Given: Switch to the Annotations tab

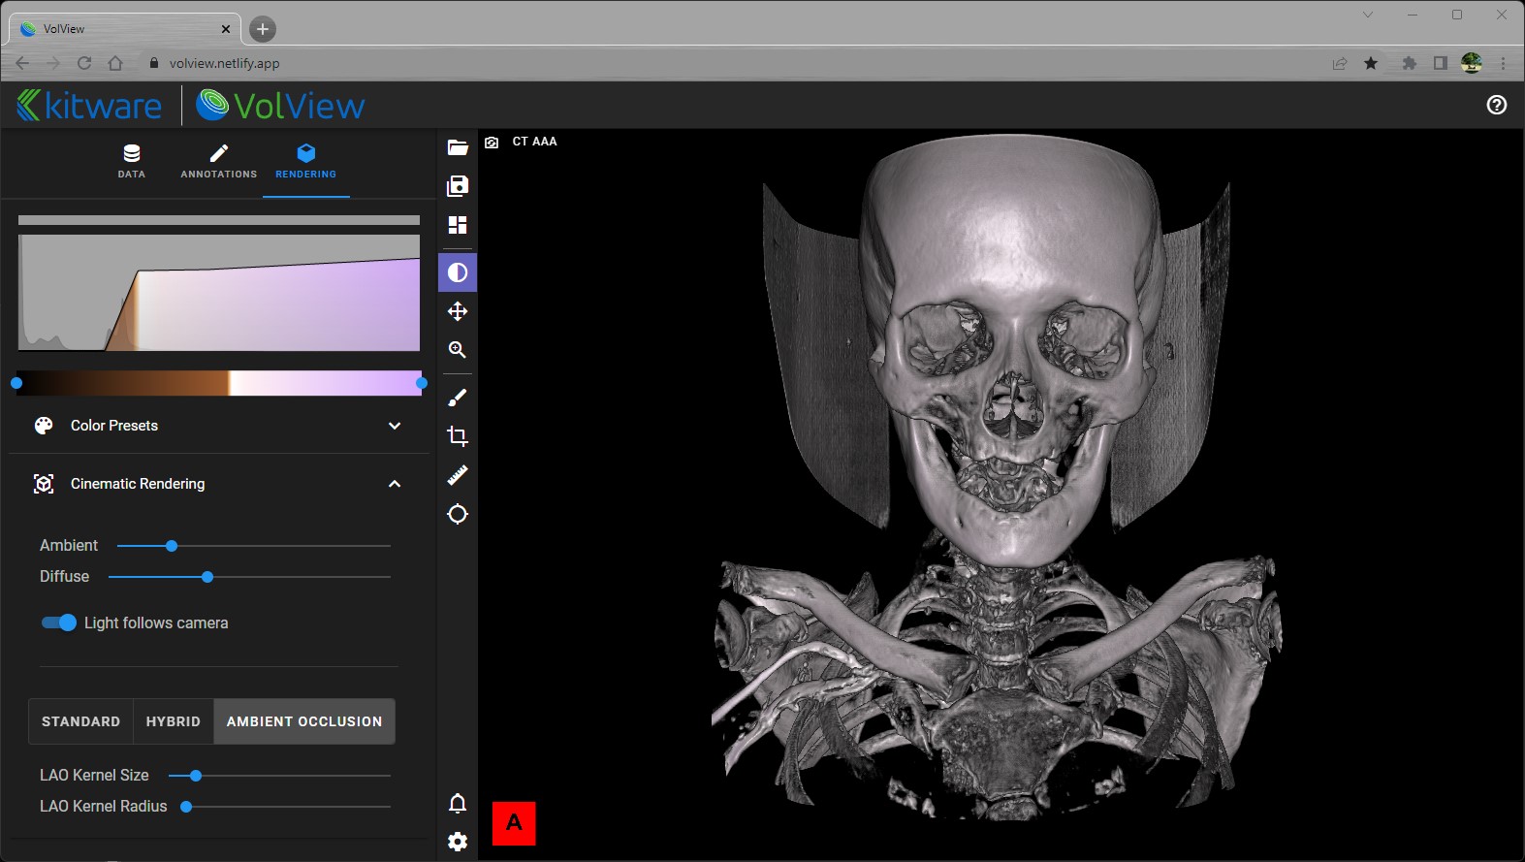Looking at the screenshot, I should (219, 162).
